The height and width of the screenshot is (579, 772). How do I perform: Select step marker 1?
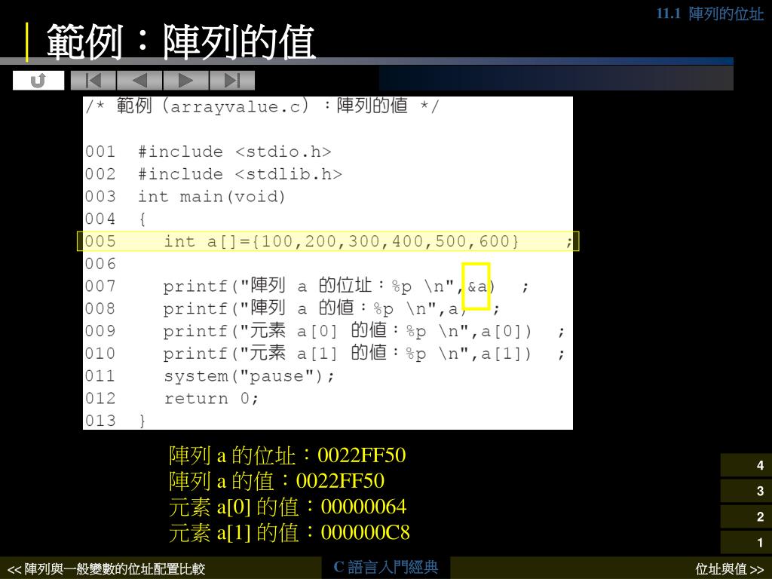tap(746, 542)
